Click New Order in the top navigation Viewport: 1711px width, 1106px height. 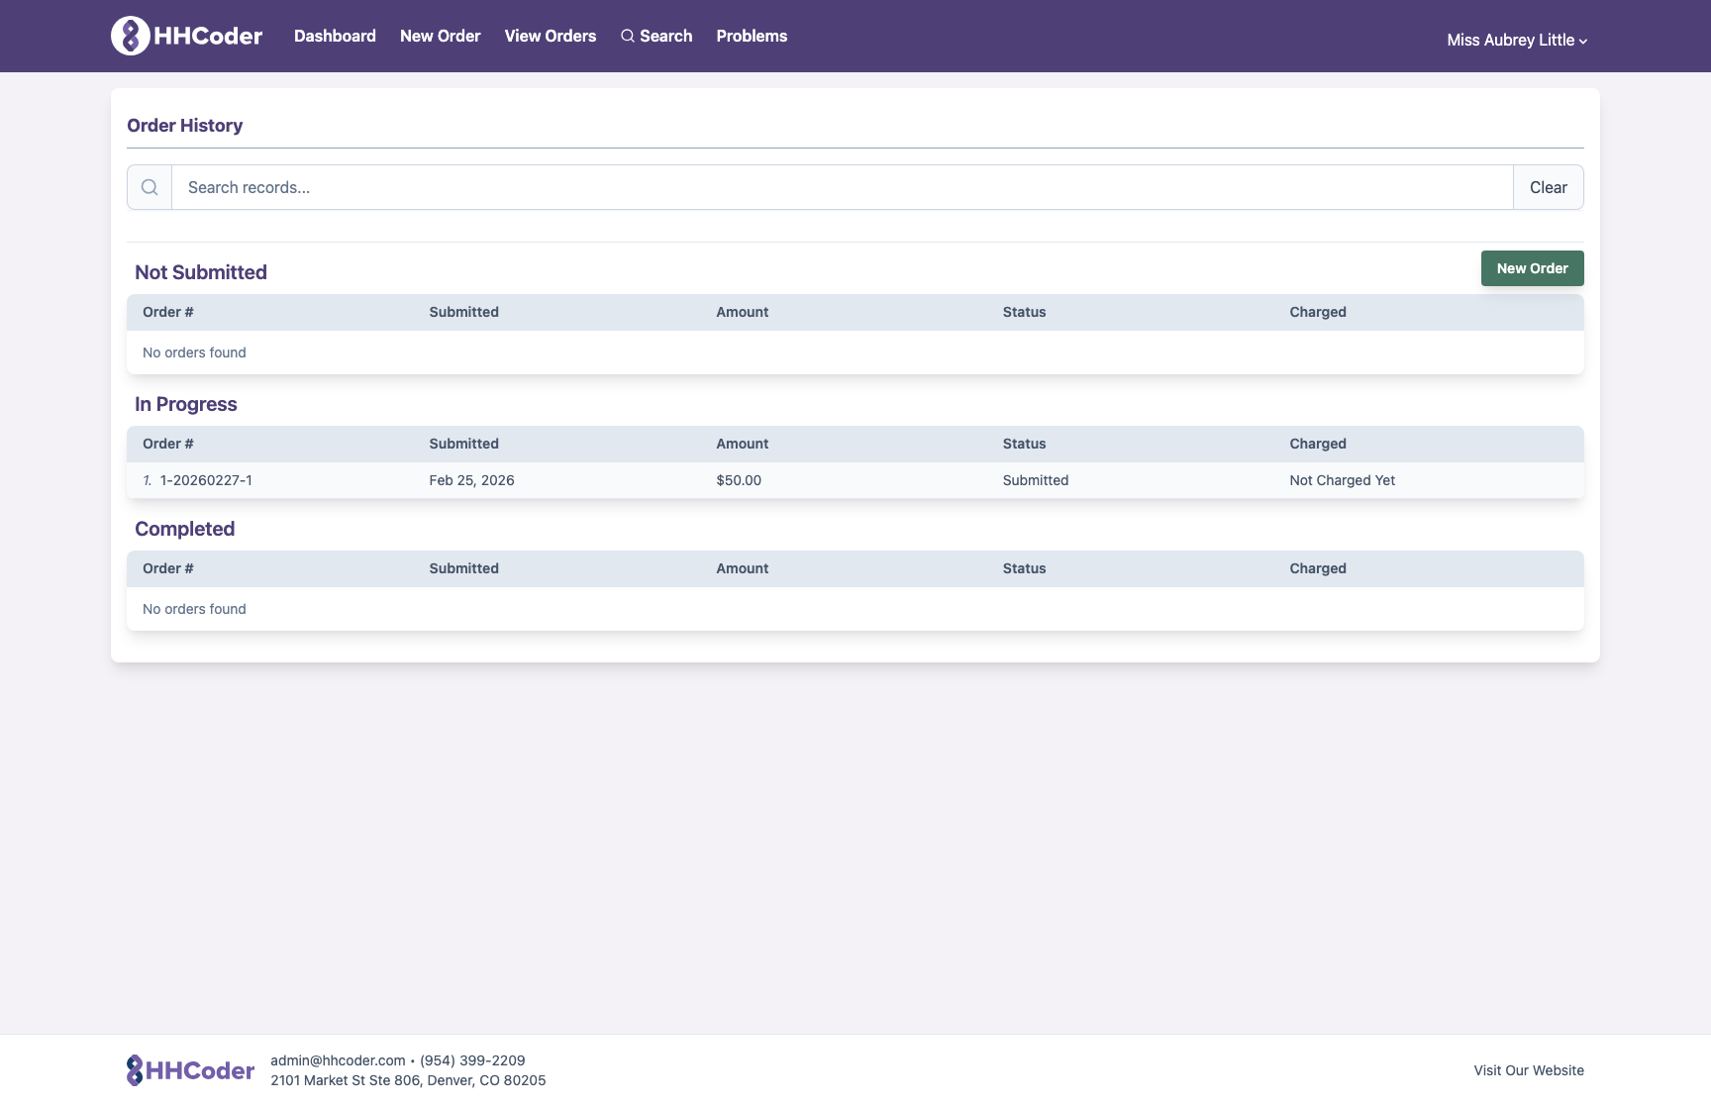pos(440,36)
